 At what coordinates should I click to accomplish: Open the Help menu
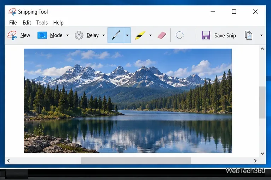[58, 23]
